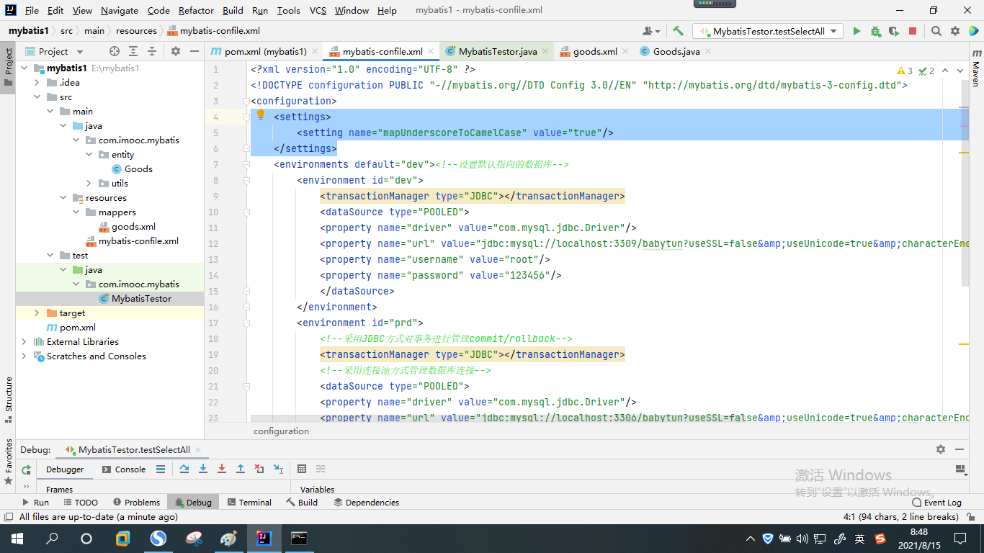
Task: Open run configuration MybatisTestor.testSelectAll dropdown
Action: (x=768, y=31)
